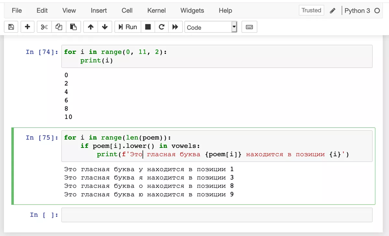This screenshot has height=236, width=389.
Task: Click inside the In [75] poem loop cell
Action: click(217, 146)
